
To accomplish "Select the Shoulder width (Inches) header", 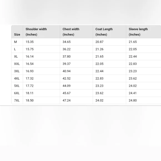I will [x=36, y=32].
